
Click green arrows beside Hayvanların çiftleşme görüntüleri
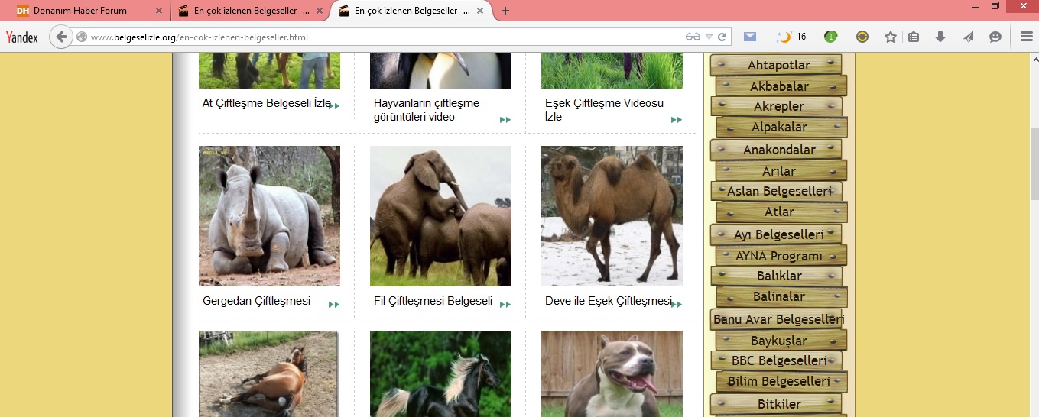tap(505, 120)
